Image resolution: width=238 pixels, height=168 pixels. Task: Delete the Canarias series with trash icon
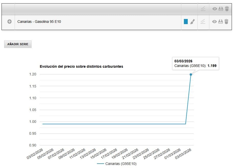[226, 22]
